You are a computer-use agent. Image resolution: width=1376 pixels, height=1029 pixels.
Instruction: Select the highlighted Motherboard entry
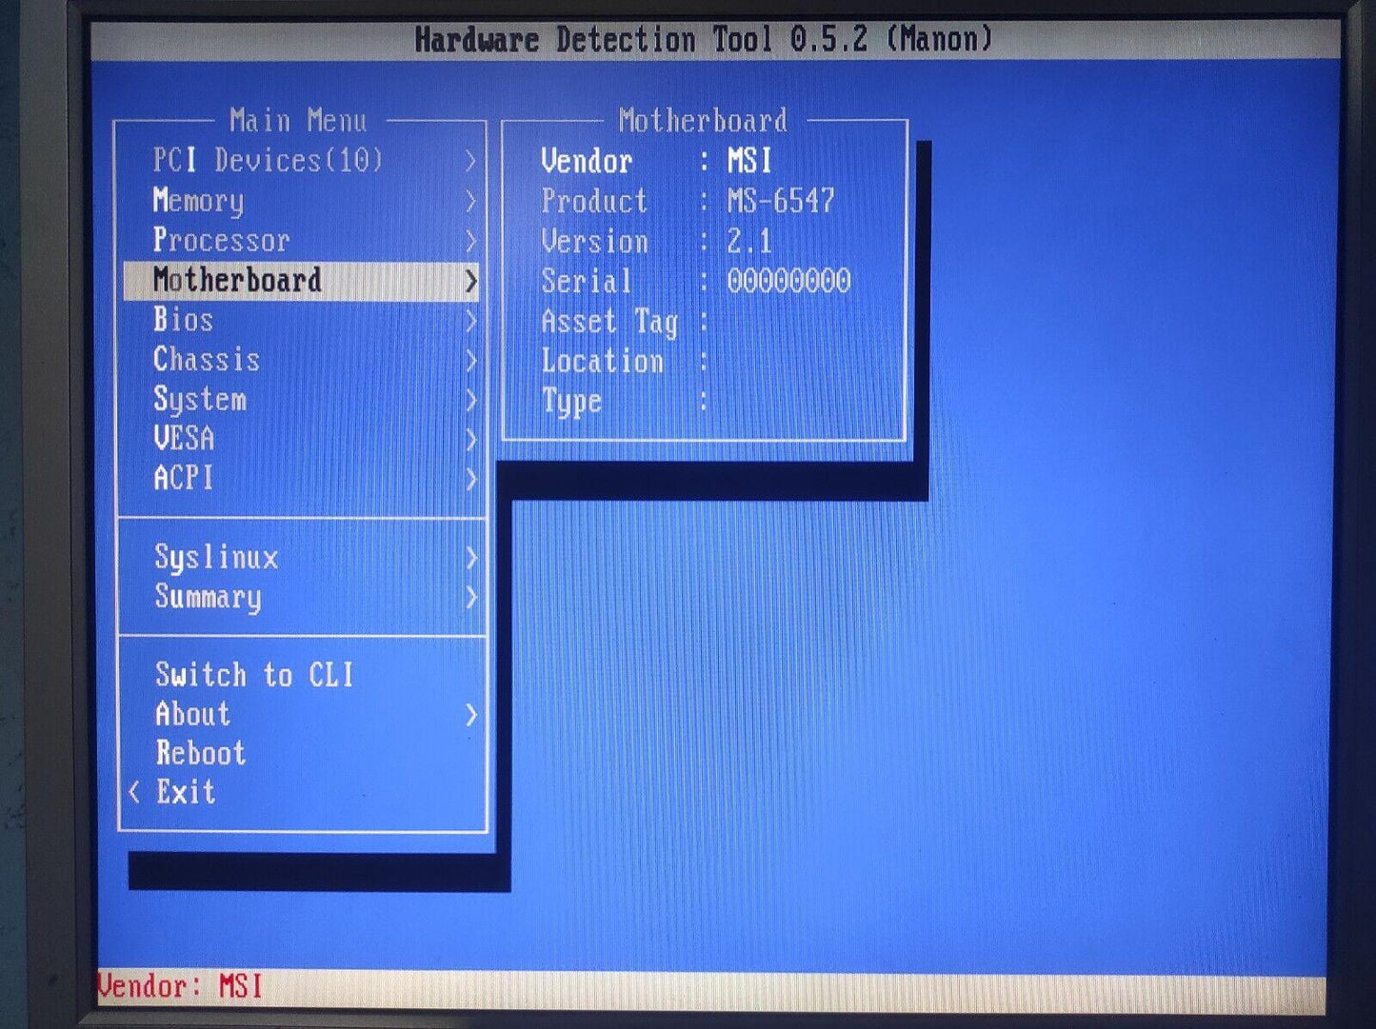pos(237,280)
